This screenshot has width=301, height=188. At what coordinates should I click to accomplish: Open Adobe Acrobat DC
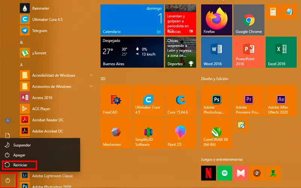coord(57,131)
